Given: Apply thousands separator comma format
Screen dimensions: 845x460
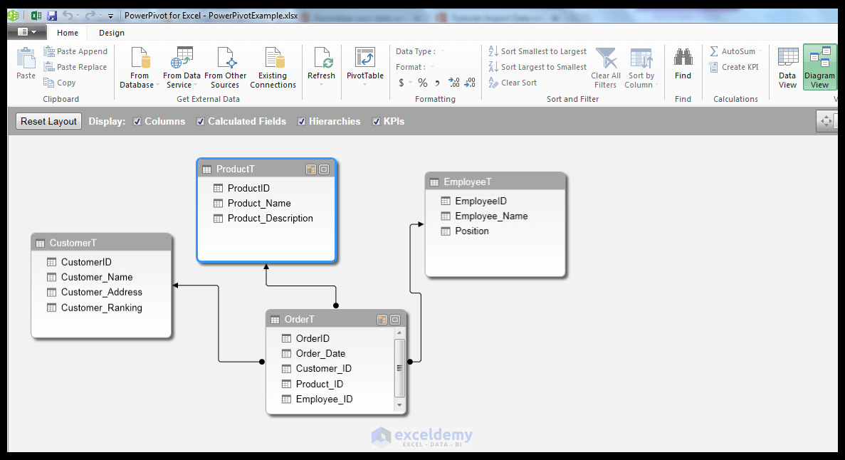Looking at the screenshot, I should coord(437,83).
